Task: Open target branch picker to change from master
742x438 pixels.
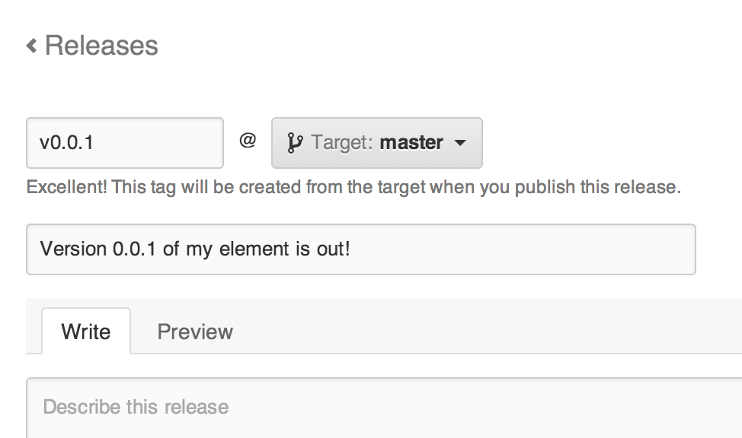Action: [x=376, y=143]
